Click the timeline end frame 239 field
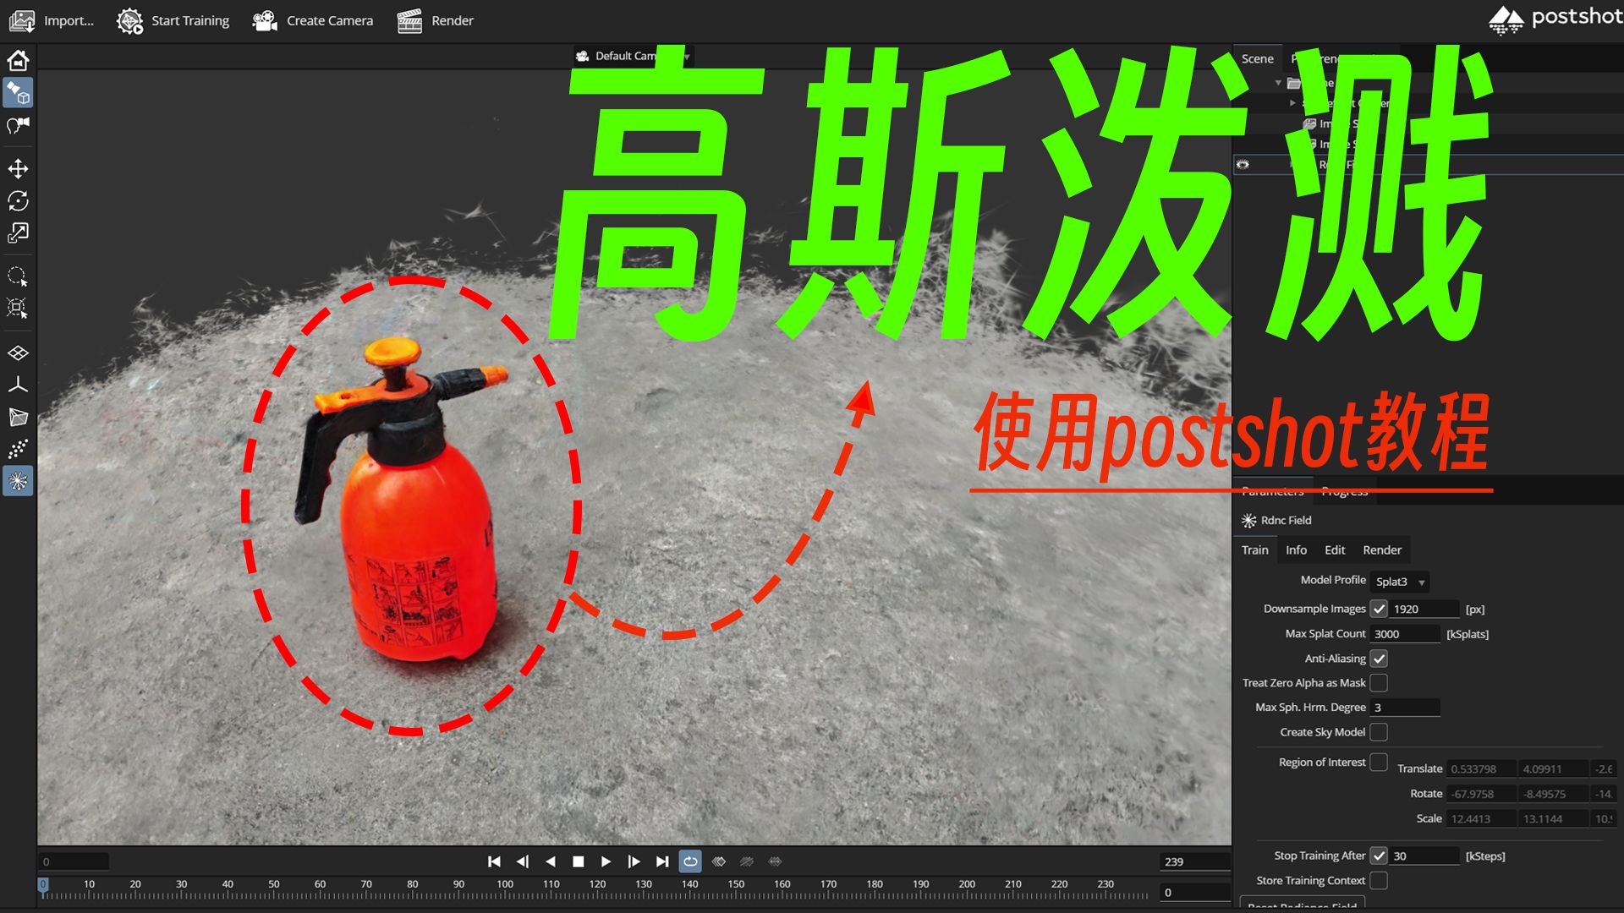Image resolution: width=1624 pixels, height=913 pixels. (1194, 861)
